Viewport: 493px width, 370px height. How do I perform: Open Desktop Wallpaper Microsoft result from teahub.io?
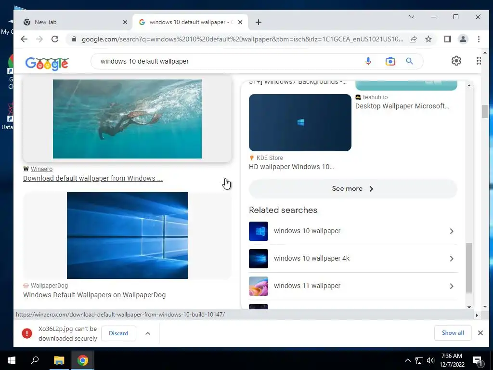point(402,106)
